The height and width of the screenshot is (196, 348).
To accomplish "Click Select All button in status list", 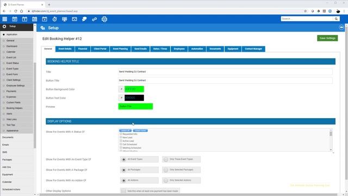I will (x=126, y=131).
